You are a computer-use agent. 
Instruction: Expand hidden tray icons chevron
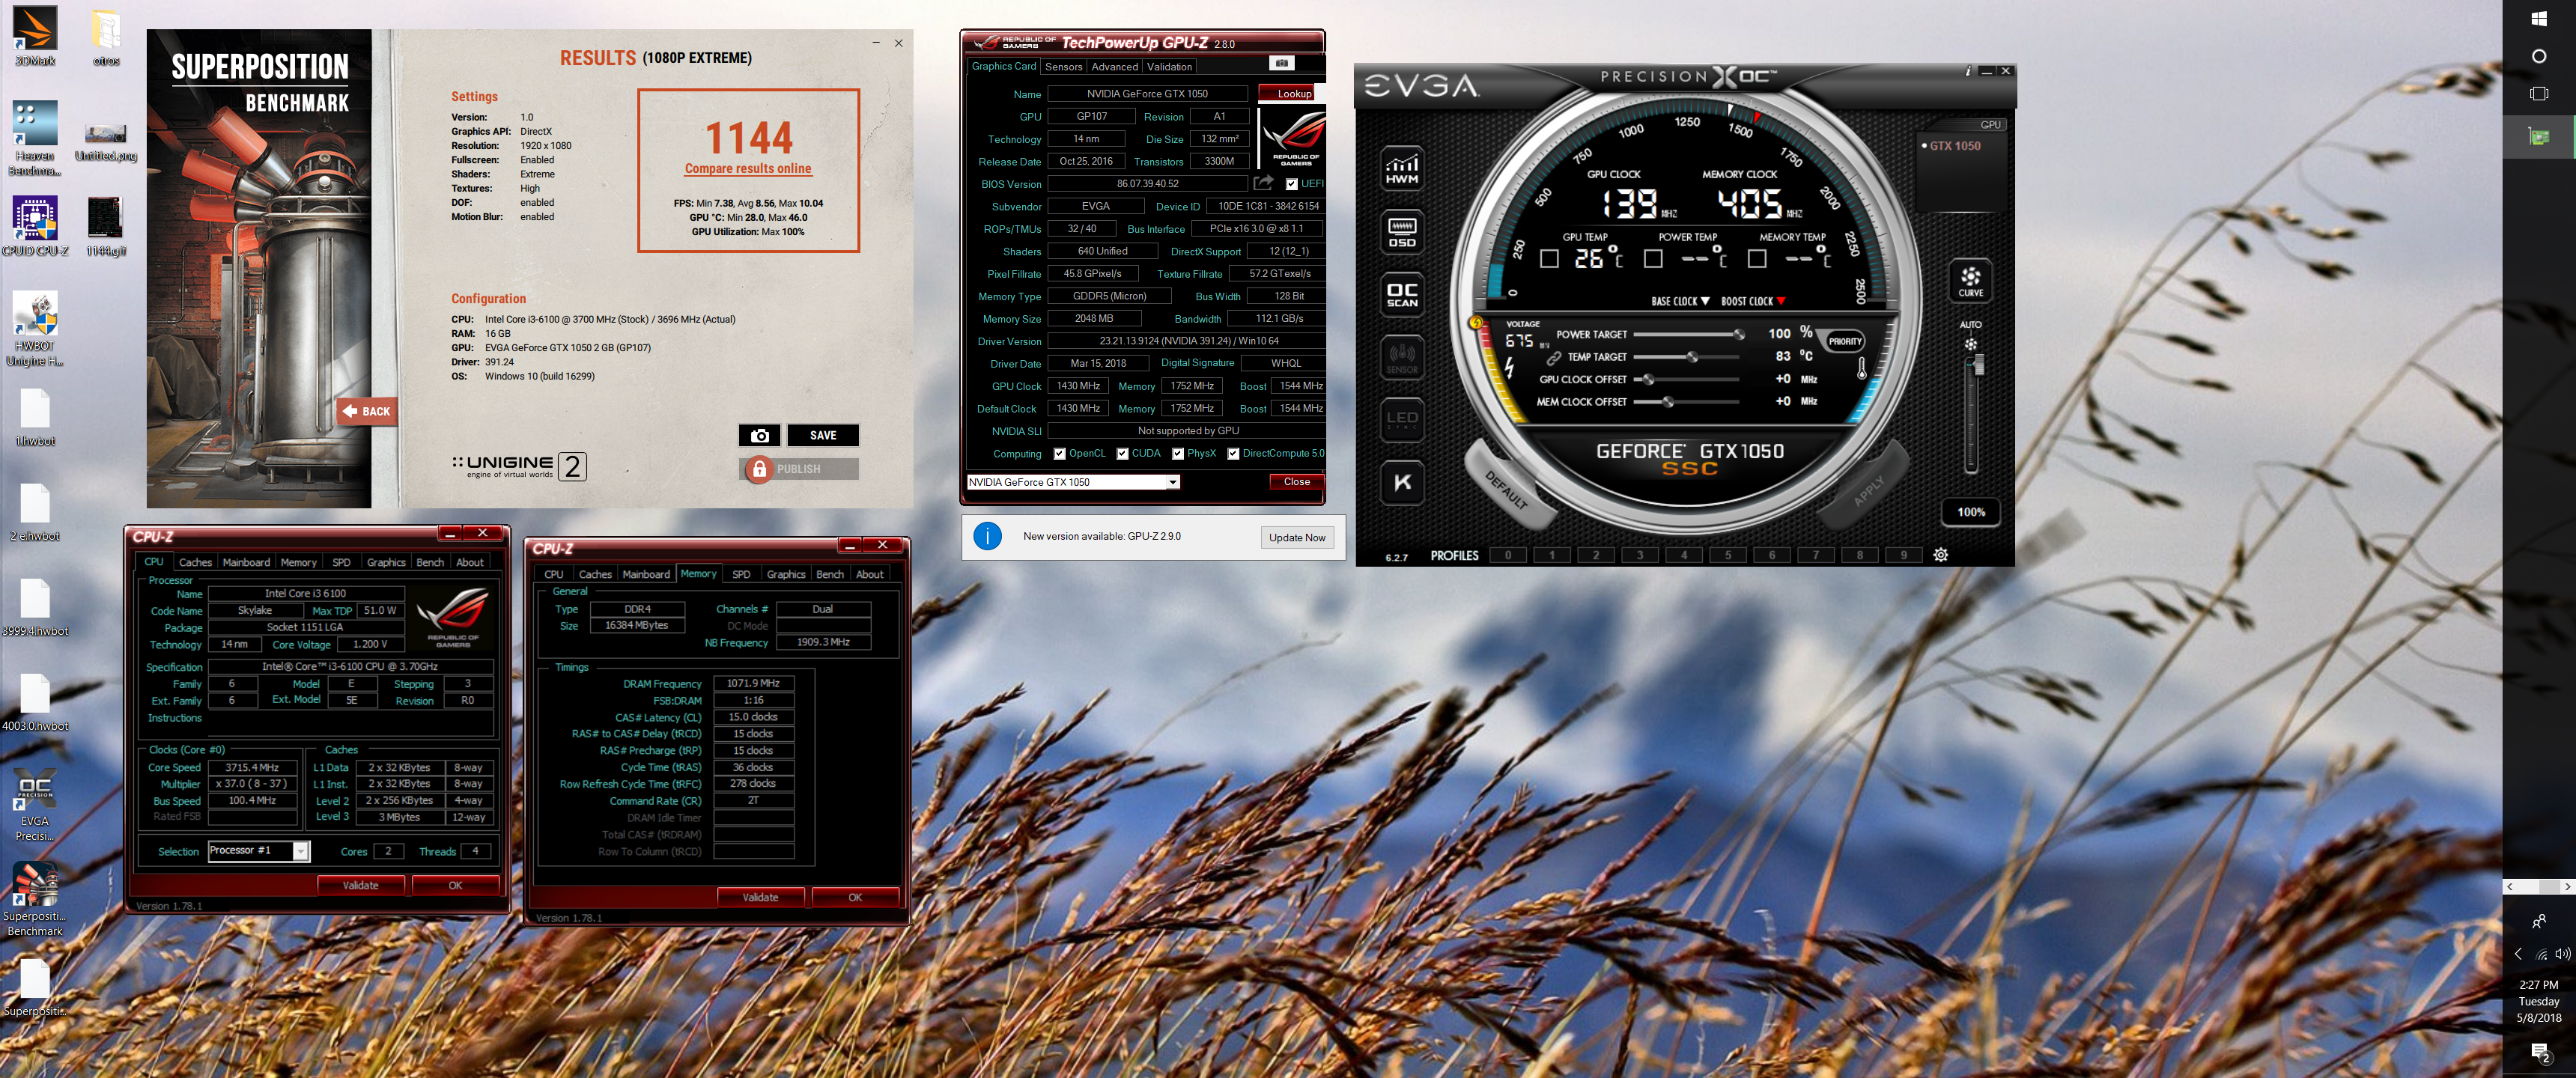pos(2518,954)
